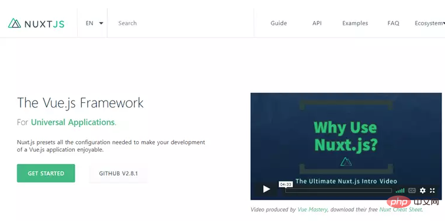
Task: Open the Guide page
Action: tap(278, 24)
